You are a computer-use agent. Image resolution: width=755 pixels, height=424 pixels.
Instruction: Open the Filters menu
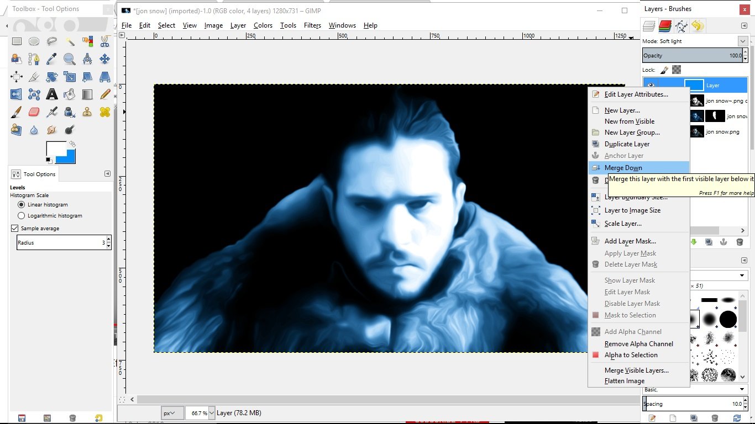pos(312,25)
